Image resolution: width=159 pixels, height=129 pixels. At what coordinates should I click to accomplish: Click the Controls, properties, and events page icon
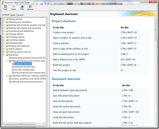click(10, 79)
